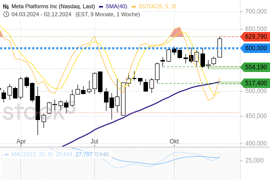270x180 pixels.
Task: Click the green 517,400 support label
Action: 255,83
